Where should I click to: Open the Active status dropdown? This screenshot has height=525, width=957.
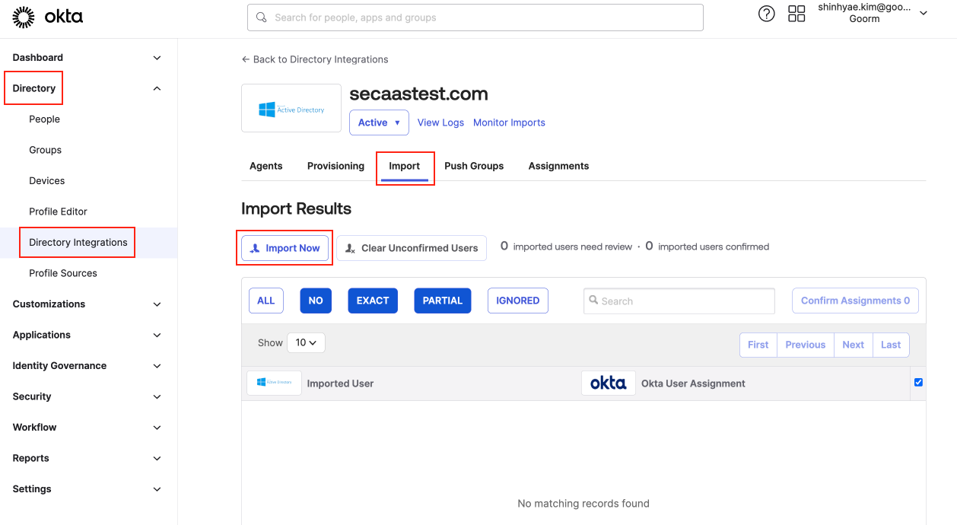[379, 123]
